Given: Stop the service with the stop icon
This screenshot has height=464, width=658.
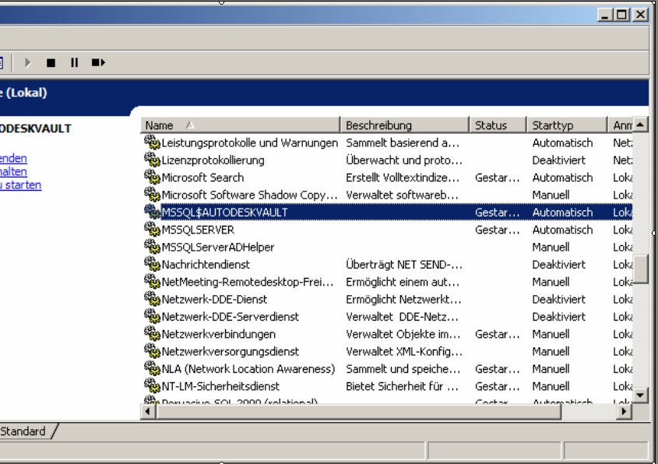Looking at the screenshot, I should [51, 62].
